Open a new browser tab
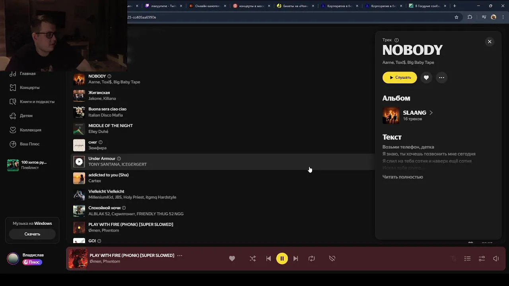 [x=455, y=6]
